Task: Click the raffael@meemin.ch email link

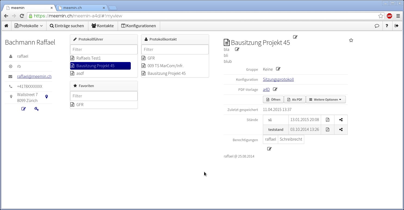Action: pos(34,76)
